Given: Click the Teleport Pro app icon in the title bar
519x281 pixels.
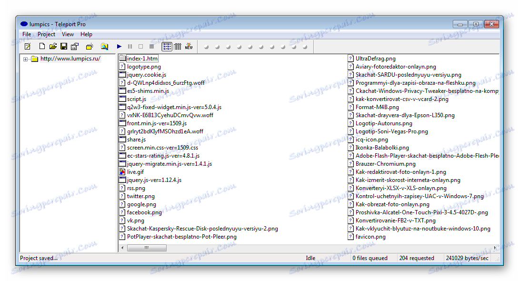Looking at the screenshot, I should pos(24,24).
